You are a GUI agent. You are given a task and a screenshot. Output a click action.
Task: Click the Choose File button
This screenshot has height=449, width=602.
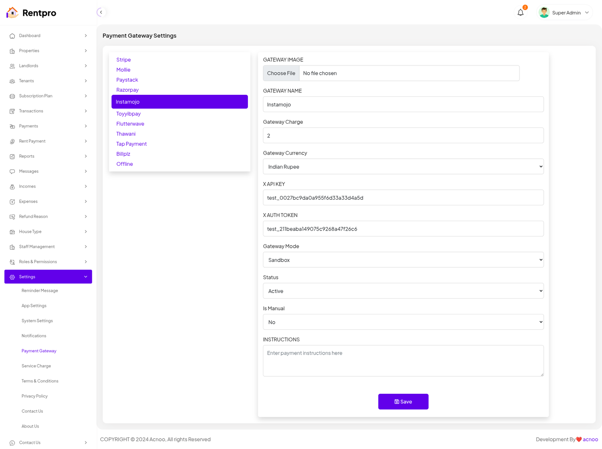click(x=281, y=73)
